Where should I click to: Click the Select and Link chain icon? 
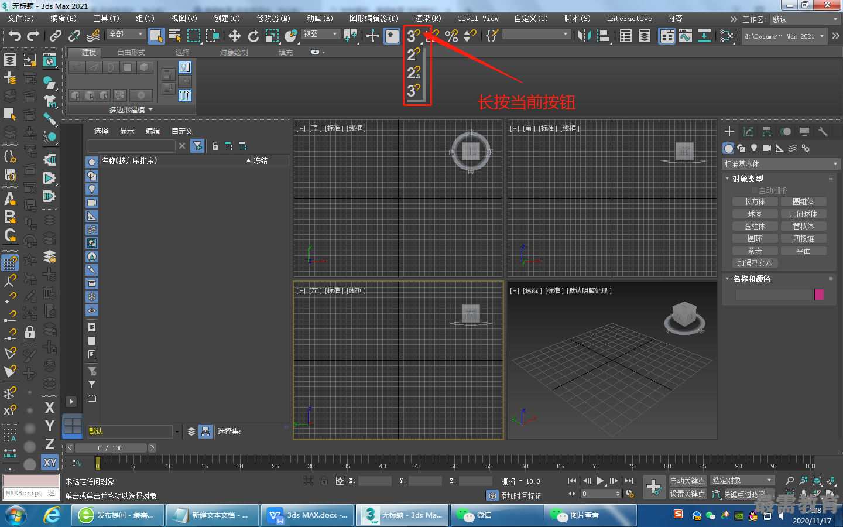56,36
